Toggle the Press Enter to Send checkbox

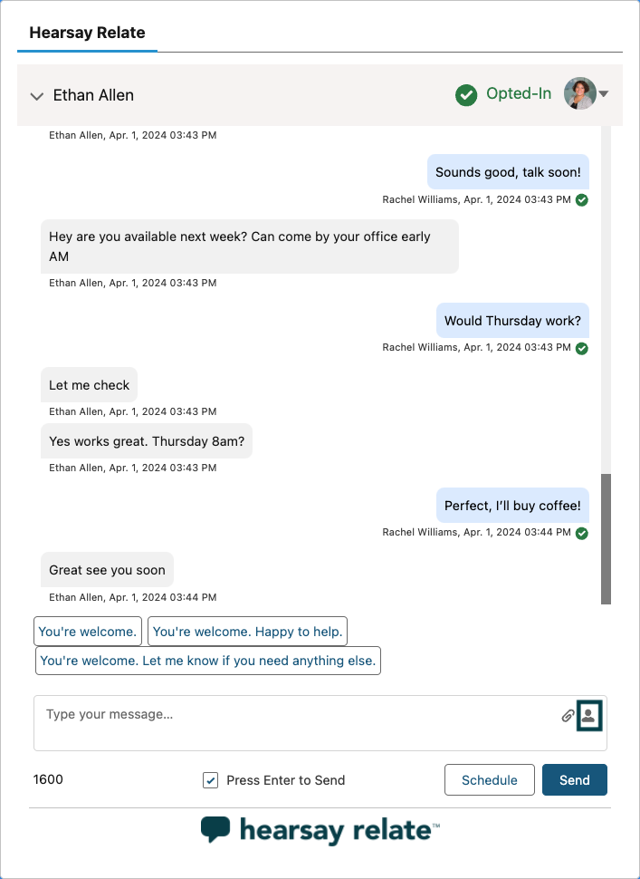click(x=211, y=780)
